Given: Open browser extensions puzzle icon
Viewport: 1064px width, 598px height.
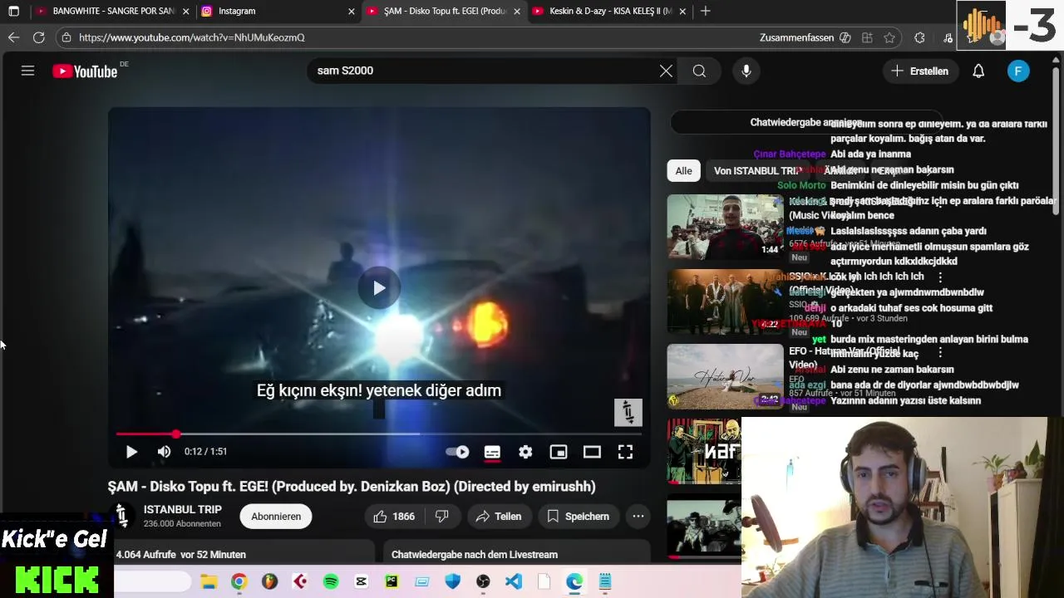Looking at the screenshot, I should coord(919,37).
